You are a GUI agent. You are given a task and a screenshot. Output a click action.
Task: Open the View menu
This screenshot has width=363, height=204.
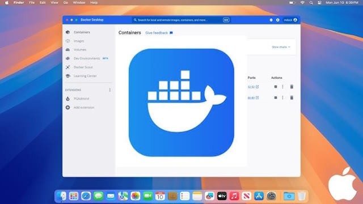tap(54, 2)
